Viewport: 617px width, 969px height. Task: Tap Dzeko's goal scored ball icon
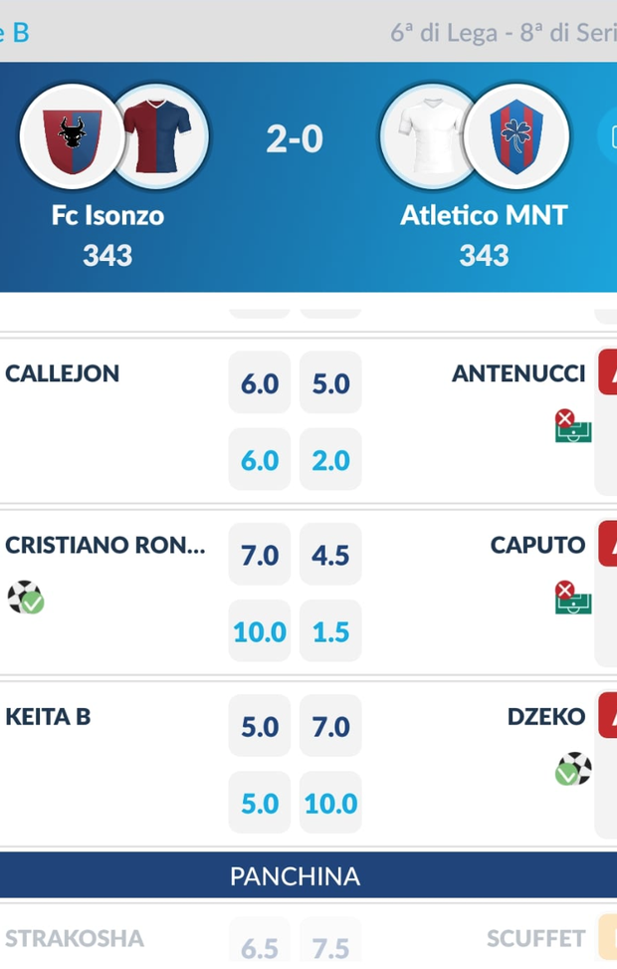click(x=573, y=769)
